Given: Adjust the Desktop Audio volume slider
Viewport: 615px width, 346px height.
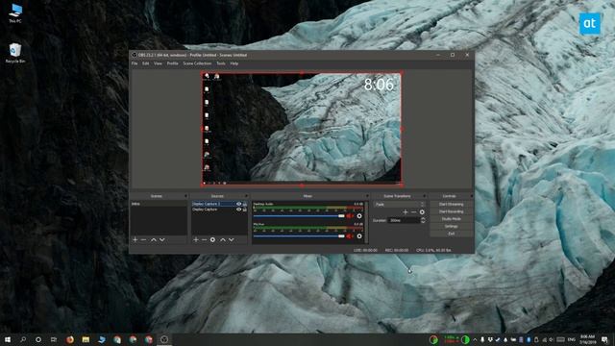Looking at the screenshot, I should tap(299, 216).
